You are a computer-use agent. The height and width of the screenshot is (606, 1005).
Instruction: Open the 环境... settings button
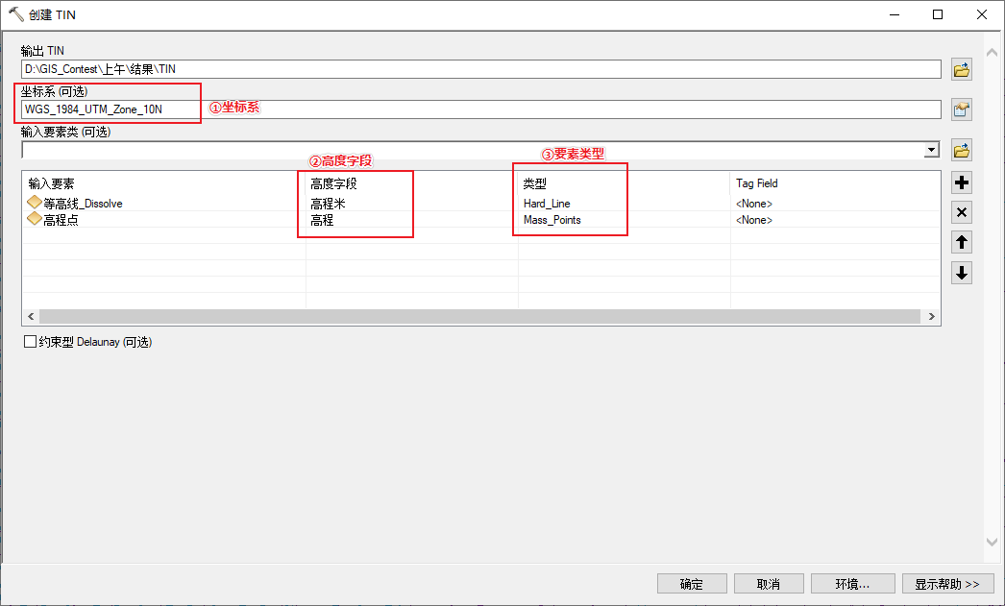tap(852, 584)
